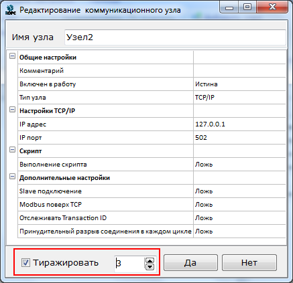Maximize the dialog window
Viewport: 293px width, 283px height.
(x=247, y=7)
